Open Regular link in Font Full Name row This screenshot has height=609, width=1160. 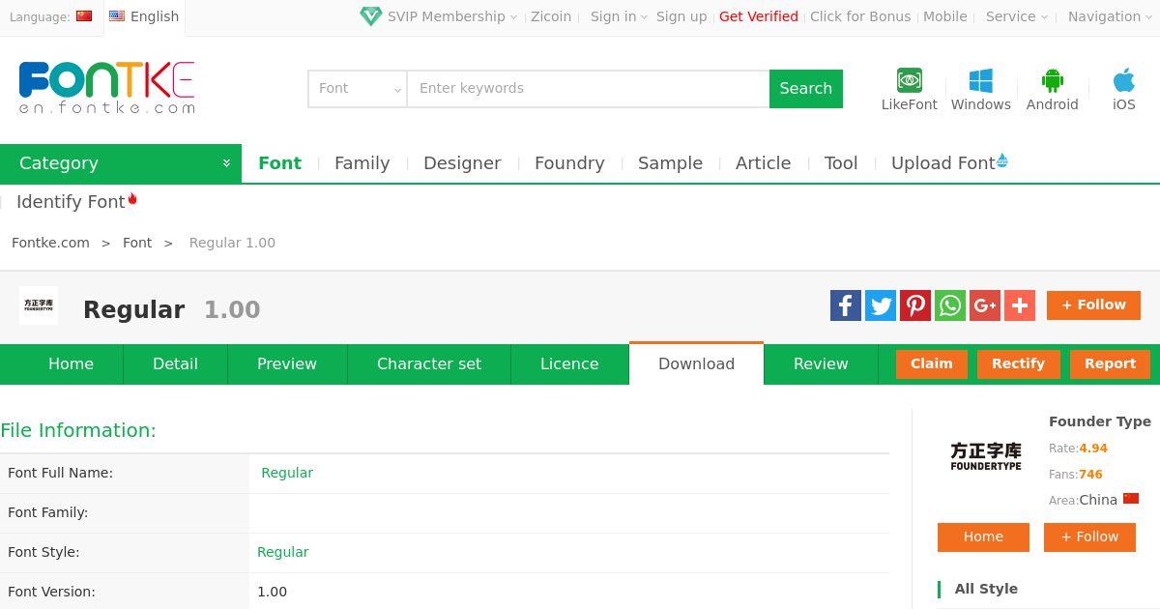click(287, 473)
